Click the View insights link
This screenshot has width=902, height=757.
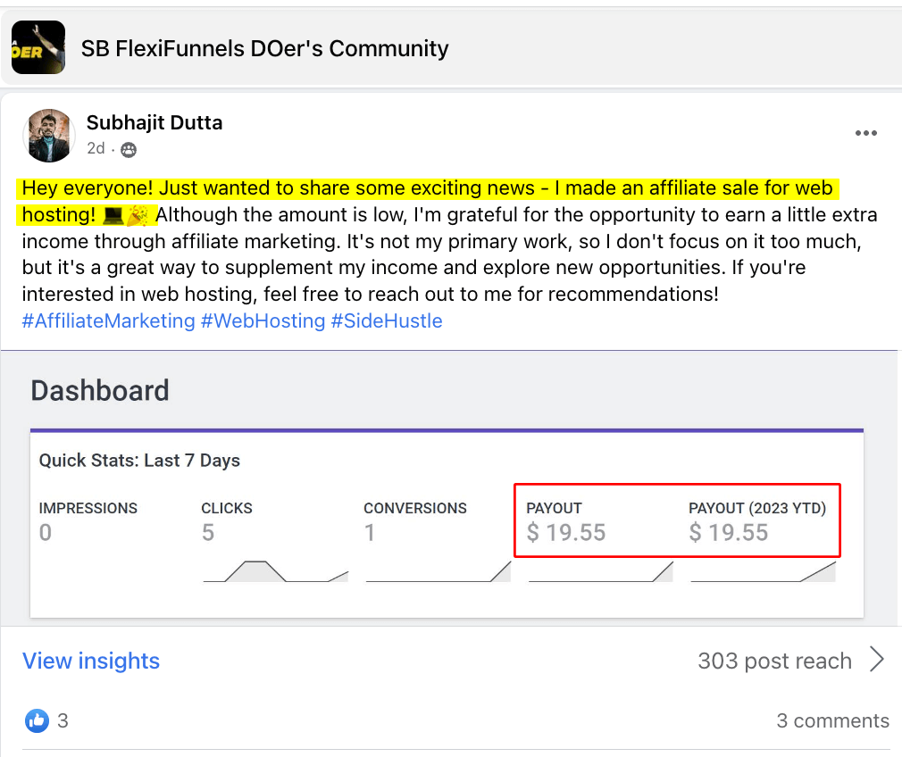point(91,661)
